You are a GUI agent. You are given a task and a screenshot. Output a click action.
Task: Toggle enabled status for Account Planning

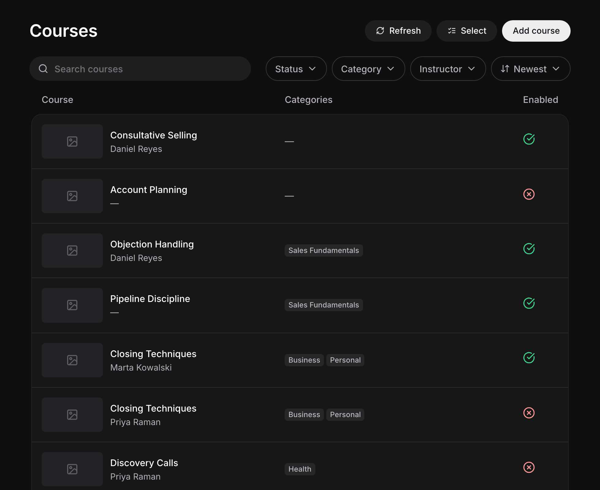pyautogui.click(x=529, y=194)
